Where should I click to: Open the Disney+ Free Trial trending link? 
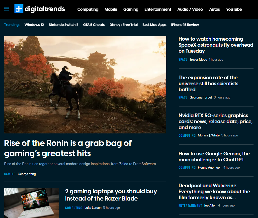124,25
